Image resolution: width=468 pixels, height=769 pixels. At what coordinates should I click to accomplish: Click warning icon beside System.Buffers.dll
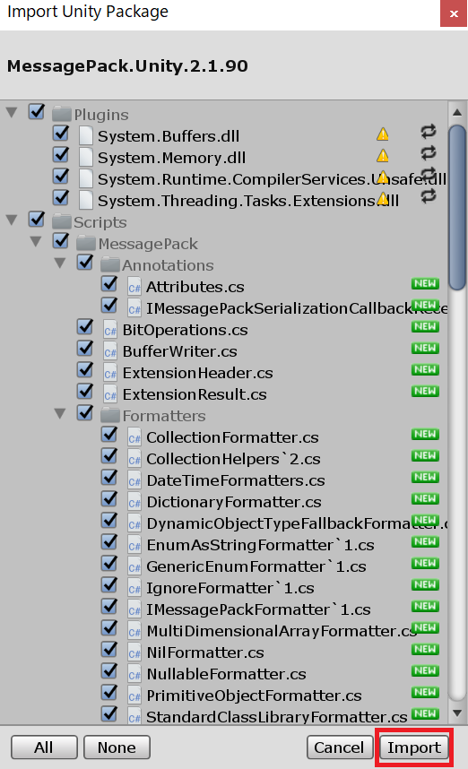(383, 134)
